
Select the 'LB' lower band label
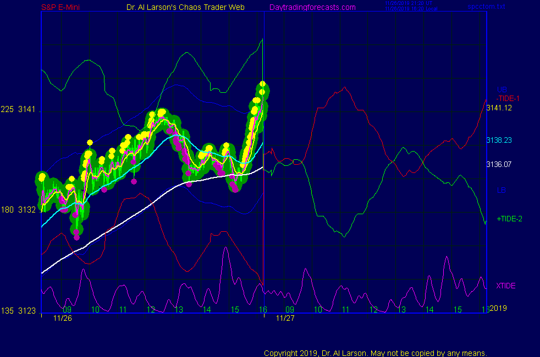click(501, 190)
